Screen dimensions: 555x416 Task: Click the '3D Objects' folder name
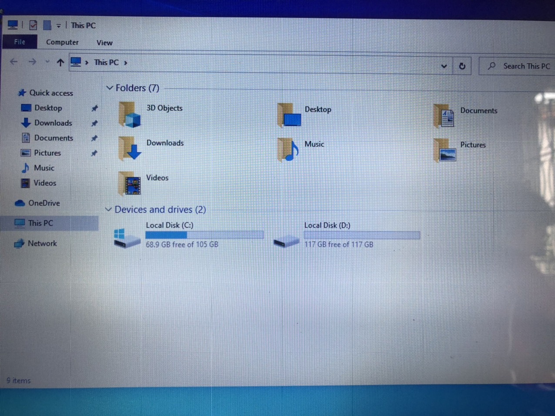tap(164, 108)
